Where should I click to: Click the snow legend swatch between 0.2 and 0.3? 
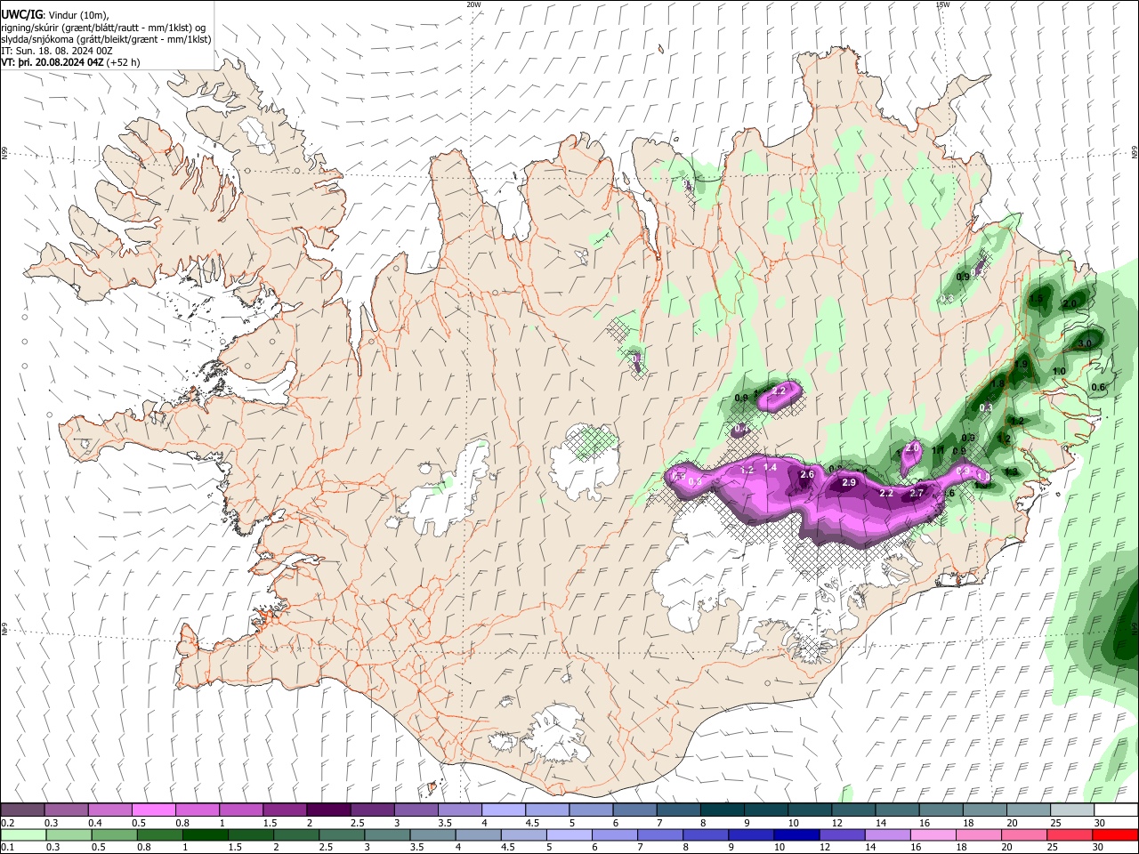[x=22, y=810]
